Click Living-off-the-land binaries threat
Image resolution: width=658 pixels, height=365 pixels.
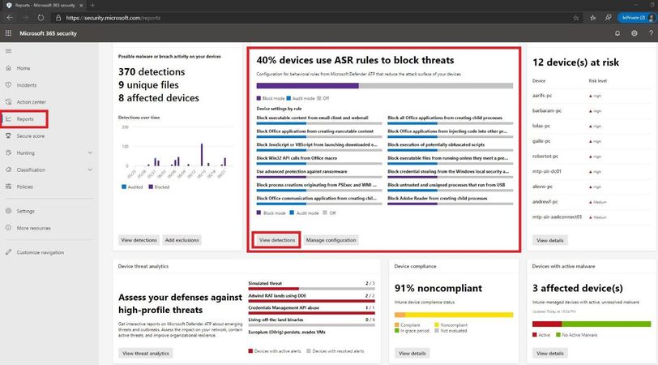[x=276, y=320]
